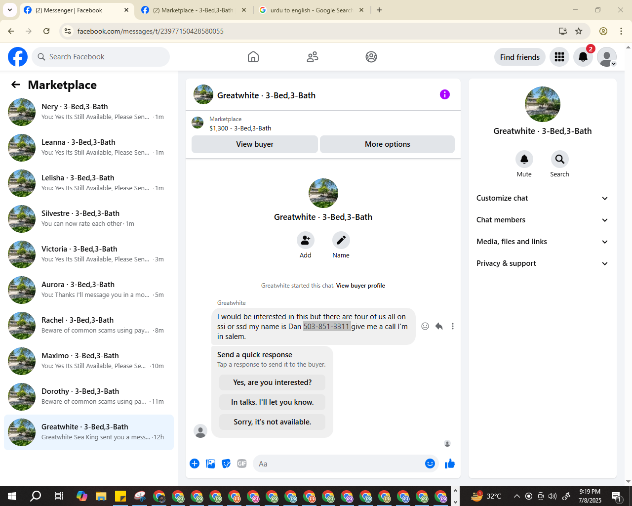Screen dimensions: 632x506
Task: Edit chat name with pencil icon
Action: click(341, 240)
